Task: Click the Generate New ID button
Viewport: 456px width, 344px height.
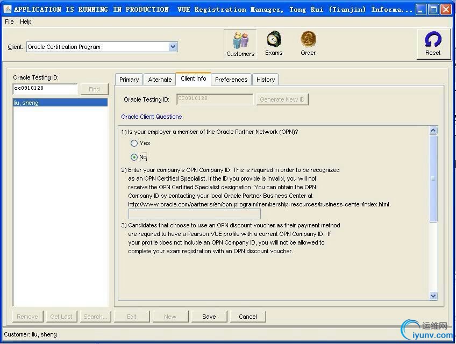Action: tap(282, 99)
